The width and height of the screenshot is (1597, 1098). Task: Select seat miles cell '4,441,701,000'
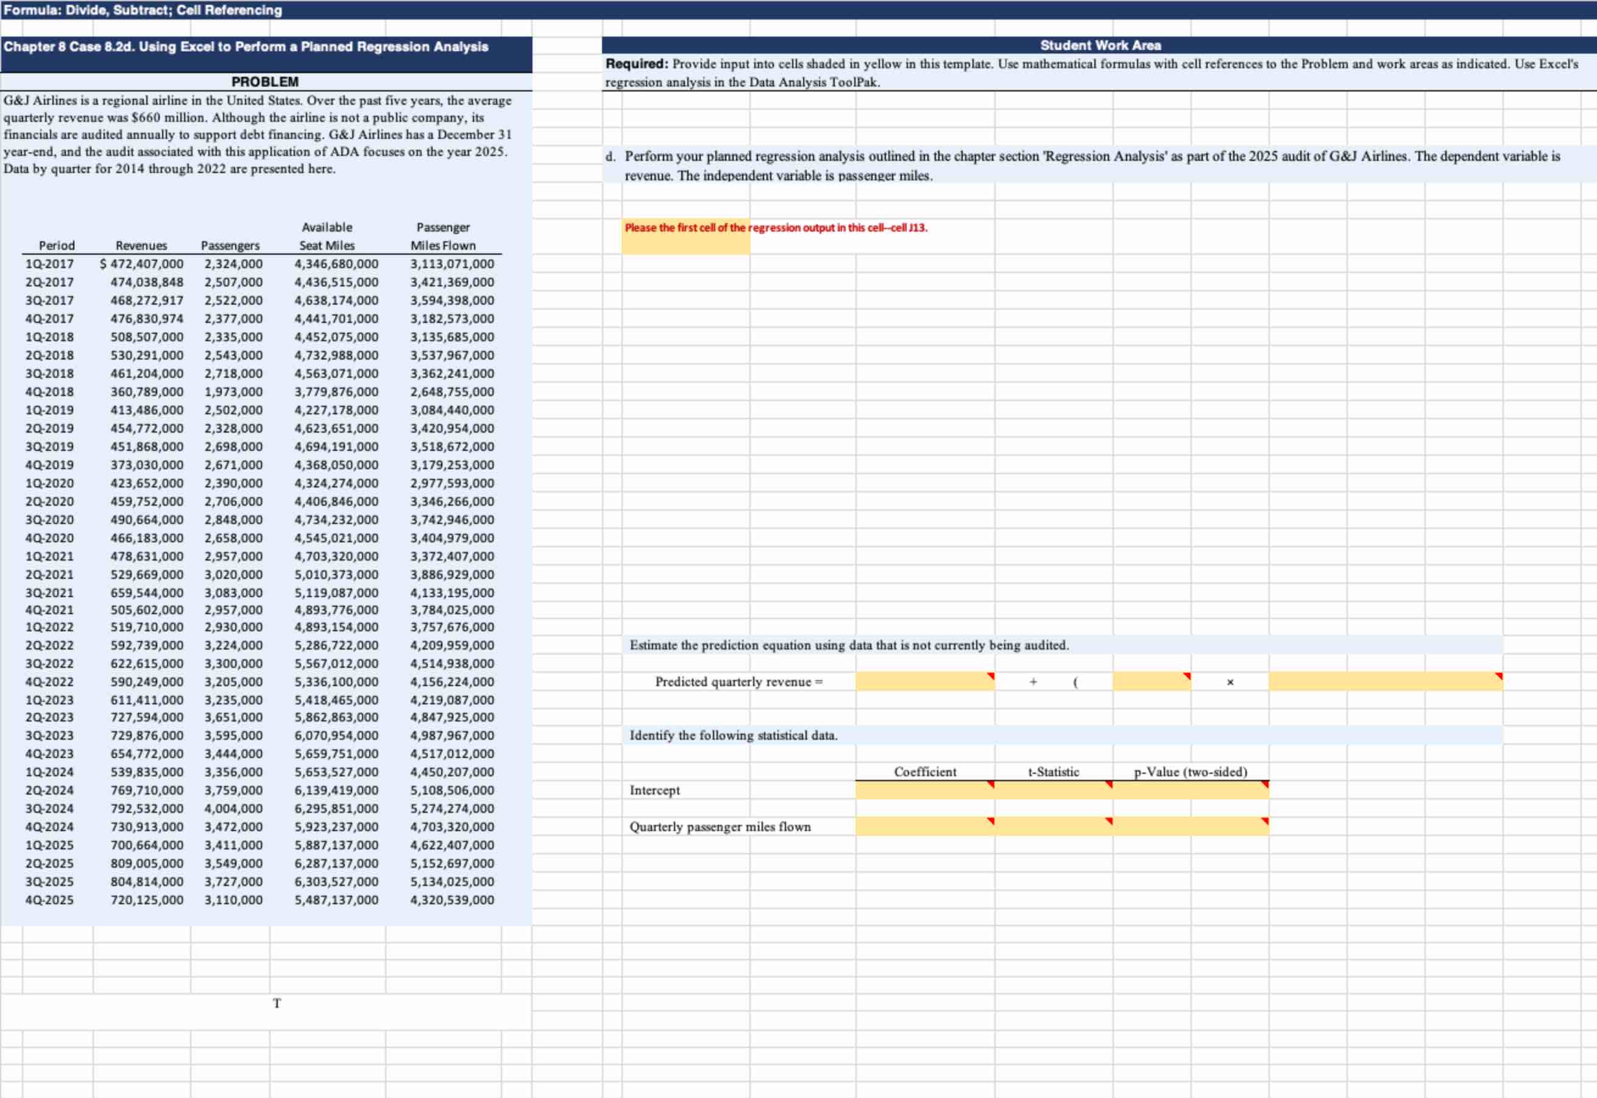[336, 319]
